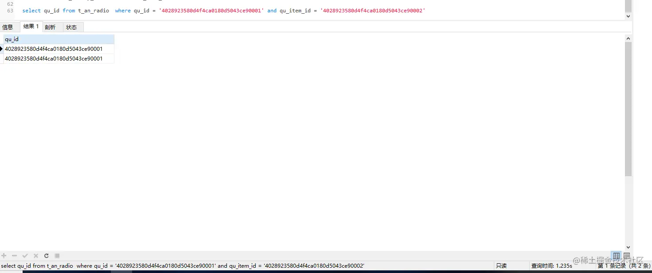Click the '...ce90001' string literal in editor
Viewport: 652px width, 273px height.
point(211,11)
